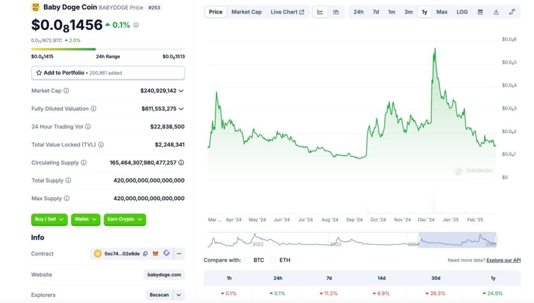Show 24 Hour Trading Vol info tooltip
This screenshot has width=534, height=303.
tap(88, 127)
